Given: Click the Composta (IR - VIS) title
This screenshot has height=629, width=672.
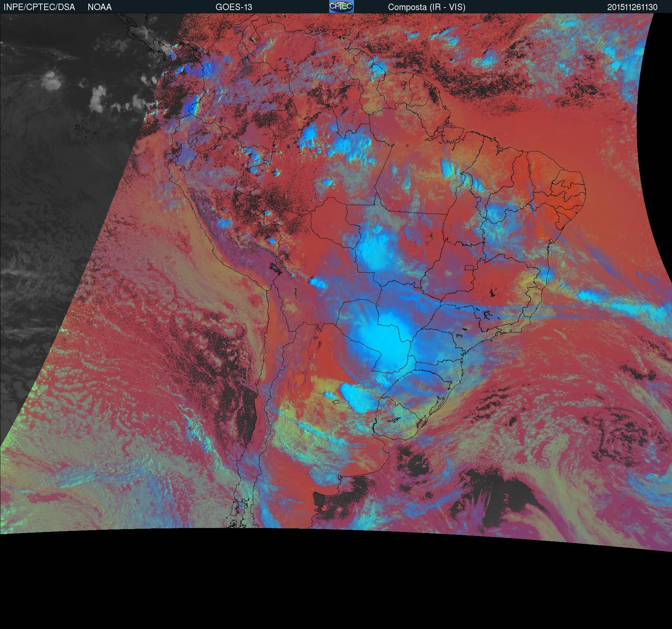Looking at the screenshot, I should pyautogui.click(x=427, y=7).
